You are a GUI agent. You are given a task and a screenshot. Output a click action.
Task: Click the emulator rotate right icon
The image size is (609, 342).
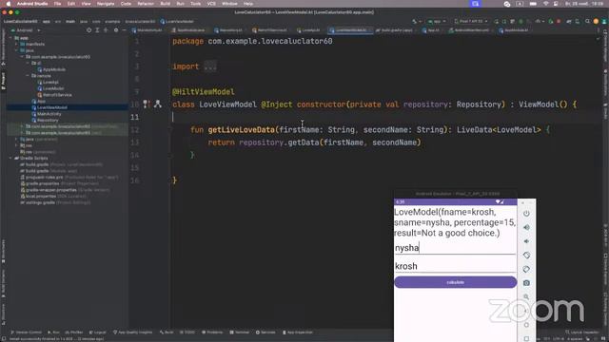[x=526, y=269]
